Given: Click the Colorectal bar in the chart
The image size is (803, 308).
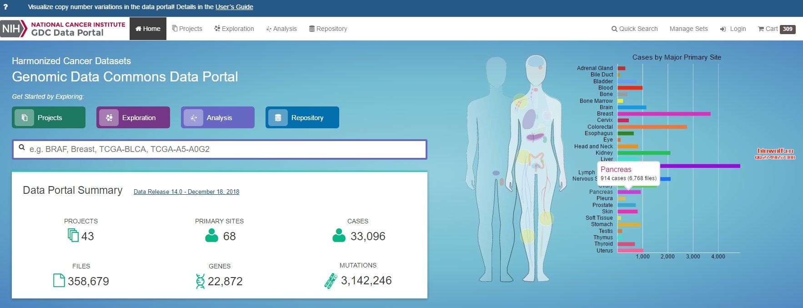Looking at the screenshot, I should (652, 127).
